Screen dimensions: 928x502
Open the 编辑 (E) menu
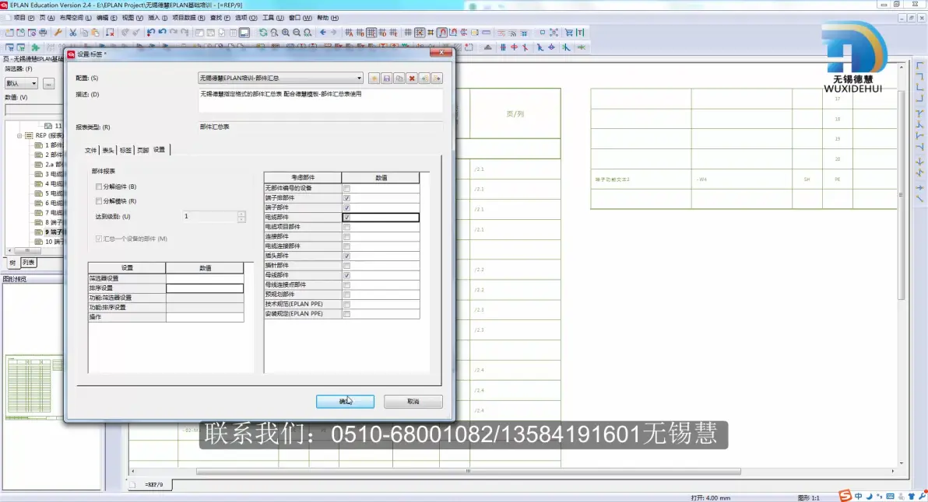pos(107,18)
